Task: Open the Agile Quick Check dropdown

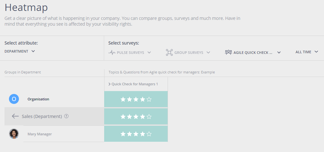Action: pos(253,53)
